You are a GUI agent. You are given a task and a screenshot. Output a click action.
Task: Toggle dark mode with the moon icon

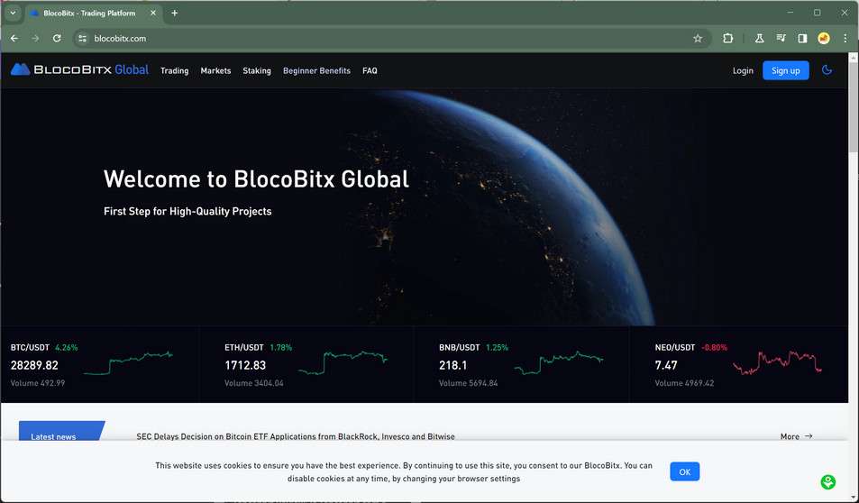(827, 70)
